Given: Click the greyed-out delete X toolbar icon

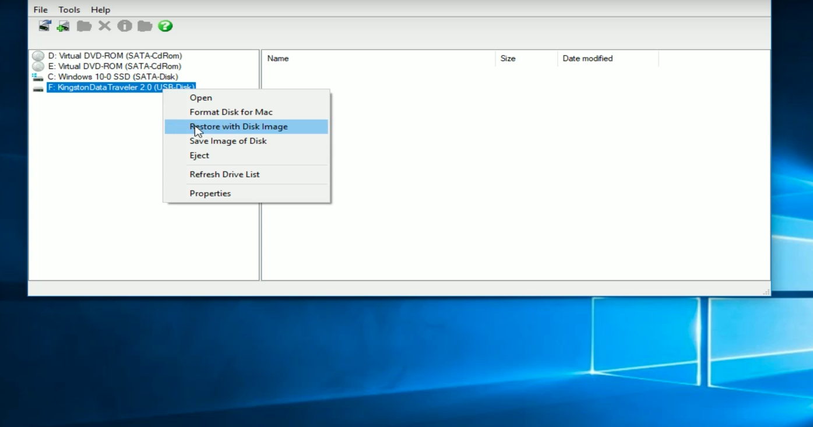Looking at the screenshot, I should 104,26.
